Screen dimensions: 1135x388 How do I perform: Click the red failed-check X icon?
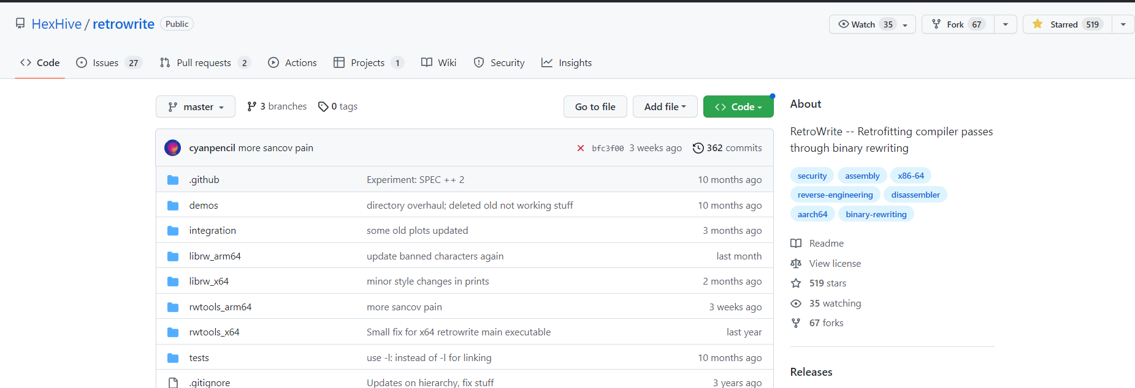[580, 148]
